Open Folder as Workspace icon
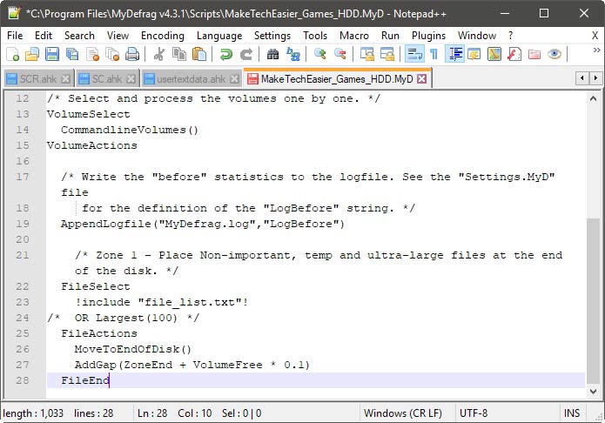The height and width of the screenshot is (423, 605). coord(534,55)
